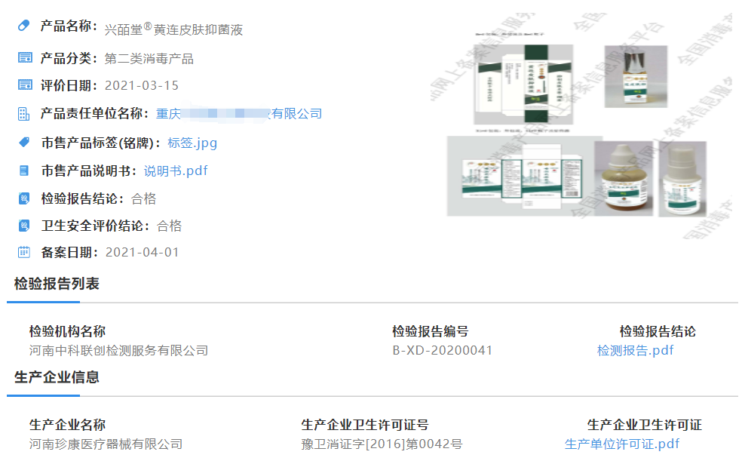Click the 生产企业名称 column header
This screenshot has width=745, height=464.
pyautogui.click(x=67, y=425)
